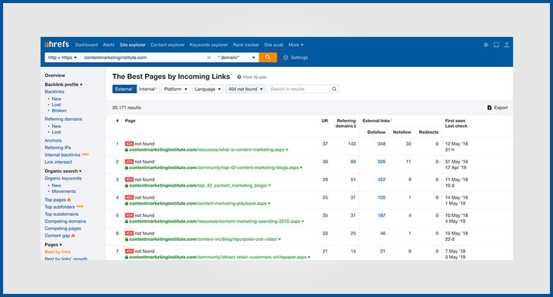The width and height of the screenshot is (553, 297).
Task: Open Rank tracker tab
Action: 246,45
